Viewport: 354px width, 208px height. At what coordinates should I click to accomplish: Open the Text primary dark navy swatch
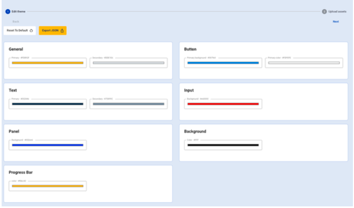47,104
